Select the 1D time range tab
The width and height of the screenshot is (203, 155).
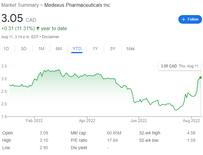6,49
